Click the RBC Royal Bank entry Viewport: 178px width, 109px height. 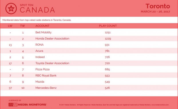[x=46, y=75]
